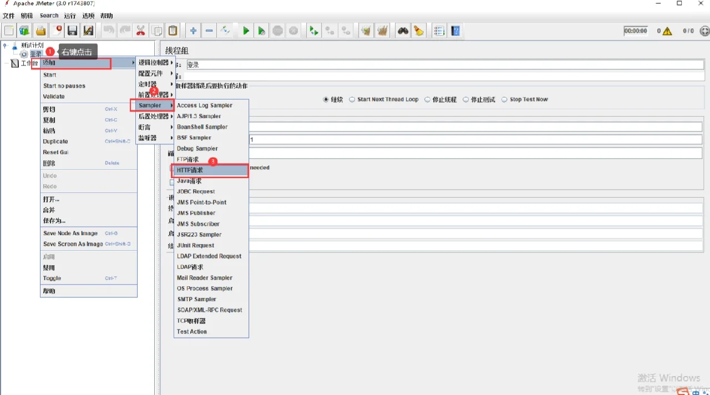This screenshot has width=710, height=395.
Task: Click the Collapse All minus toolbar icon
Action: coord(209,31)
